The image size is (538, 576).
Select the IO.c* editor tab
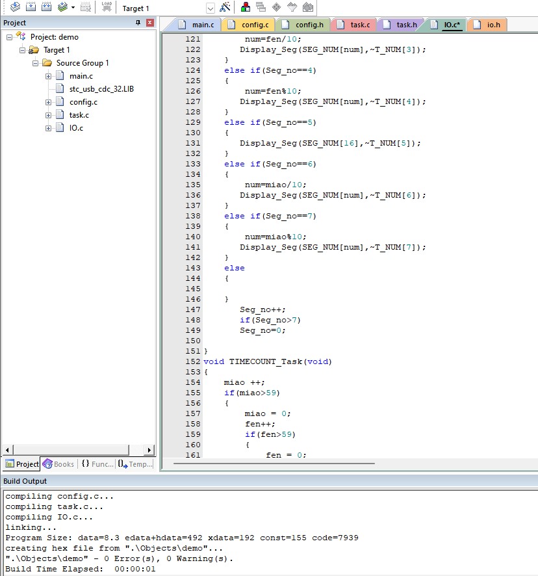click(x=446, y=25)
